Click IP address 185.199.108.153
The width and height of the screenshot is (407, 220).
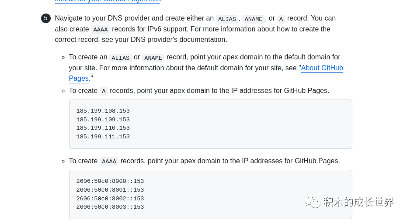pyautogui.click(x=103, y=111)
